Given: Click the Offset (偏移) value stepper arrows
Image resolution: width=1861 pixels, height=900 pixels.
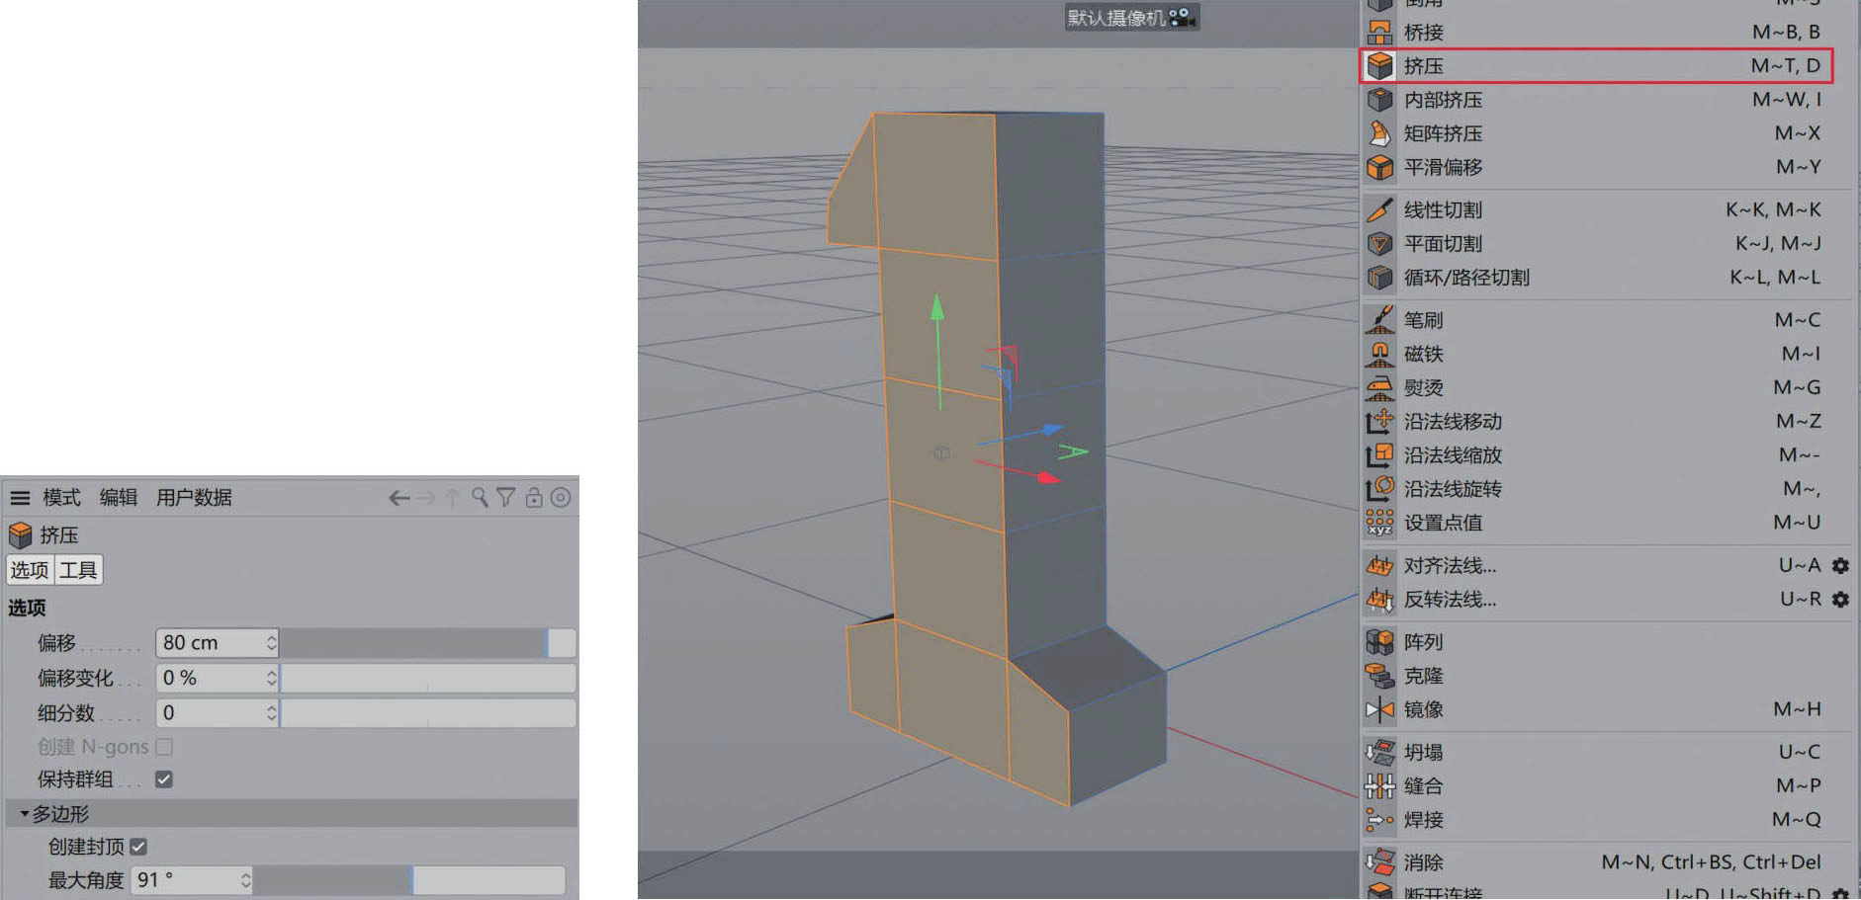Looking at the screenshot, I should tap(271, 643).
